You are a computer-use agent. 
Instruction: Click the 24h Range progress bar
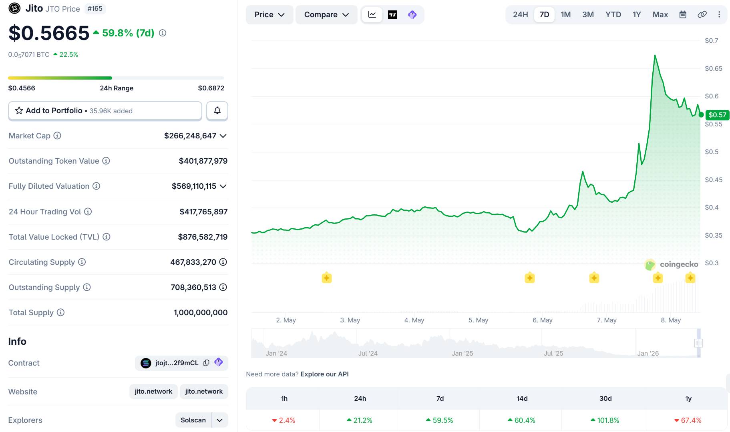tap(116, 78)
